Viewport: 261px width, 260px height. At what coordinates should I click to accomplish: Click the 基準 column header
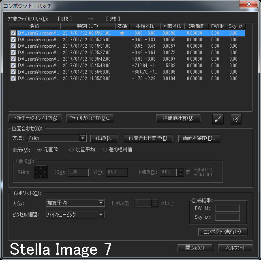point(122,26)
